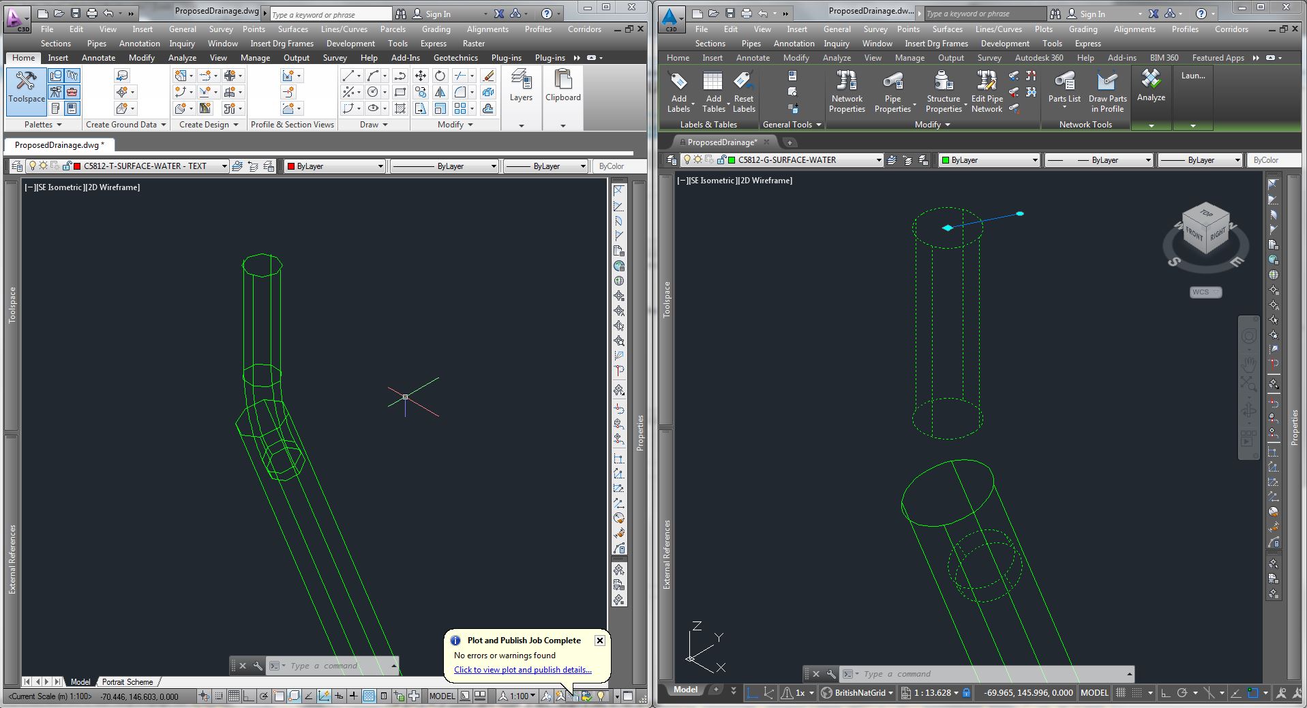This screenshot has height=708, width=1307.
Task: Click inside the command line input
Action: [x=920, y=673]
